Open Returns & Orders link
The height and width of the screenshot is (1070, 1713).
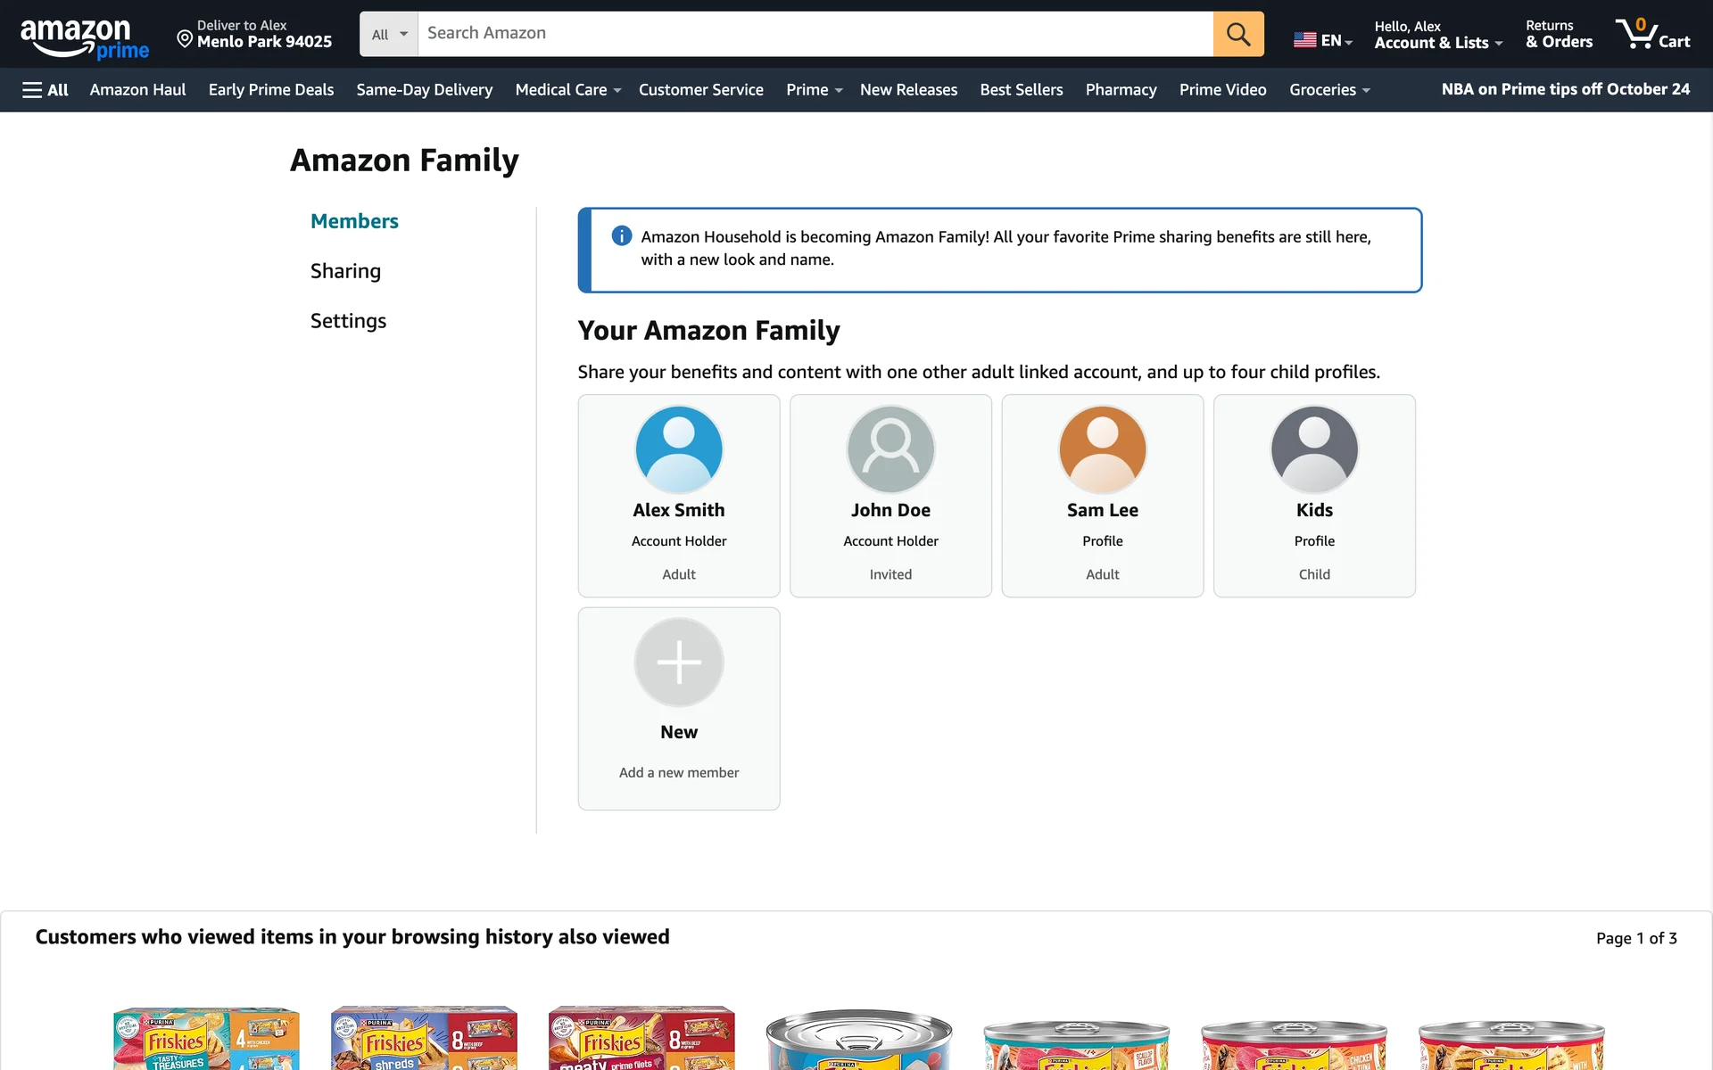[x=1558, y=34]
